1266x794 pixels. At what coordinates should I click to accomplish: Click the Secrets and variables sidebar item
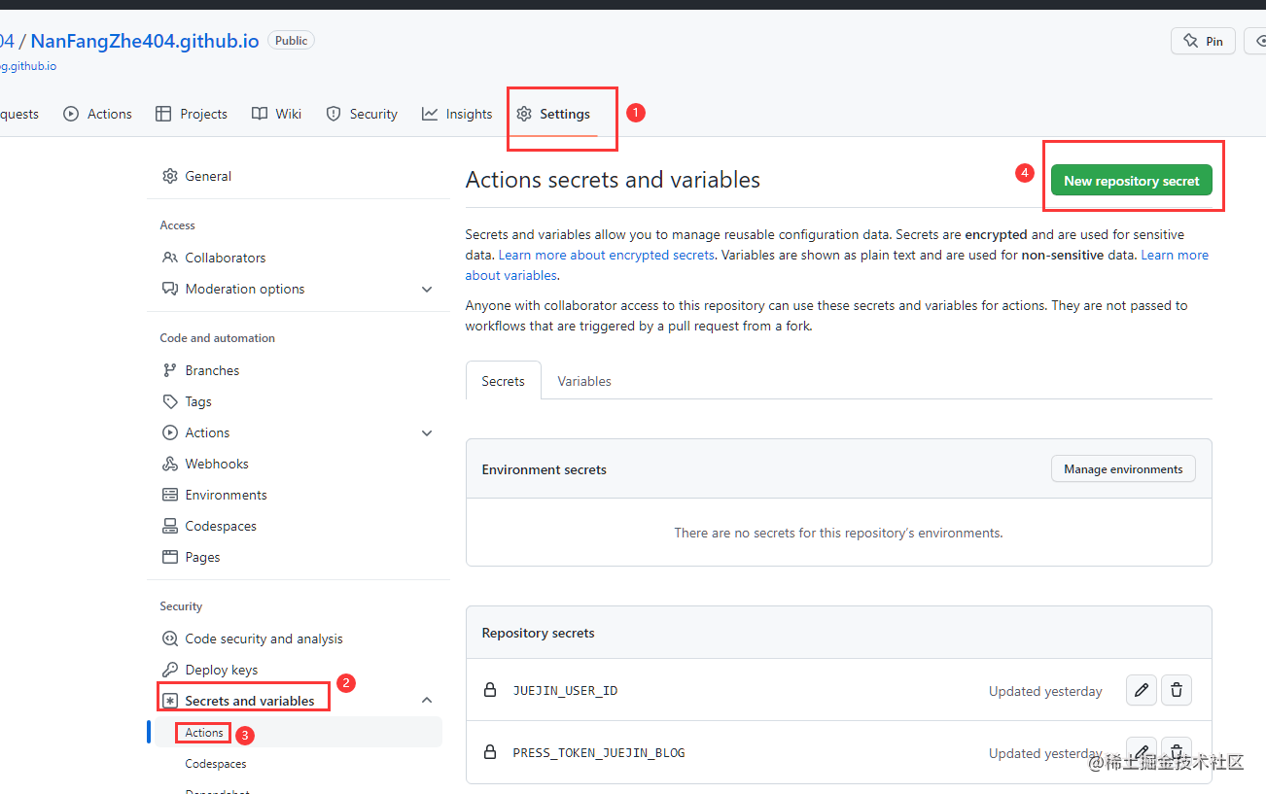point(299,701)
